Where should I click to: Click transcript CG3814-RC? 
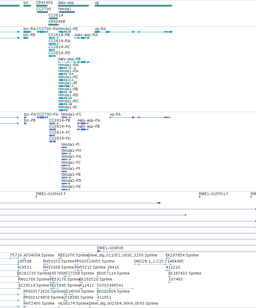click(x=52, y=50)
